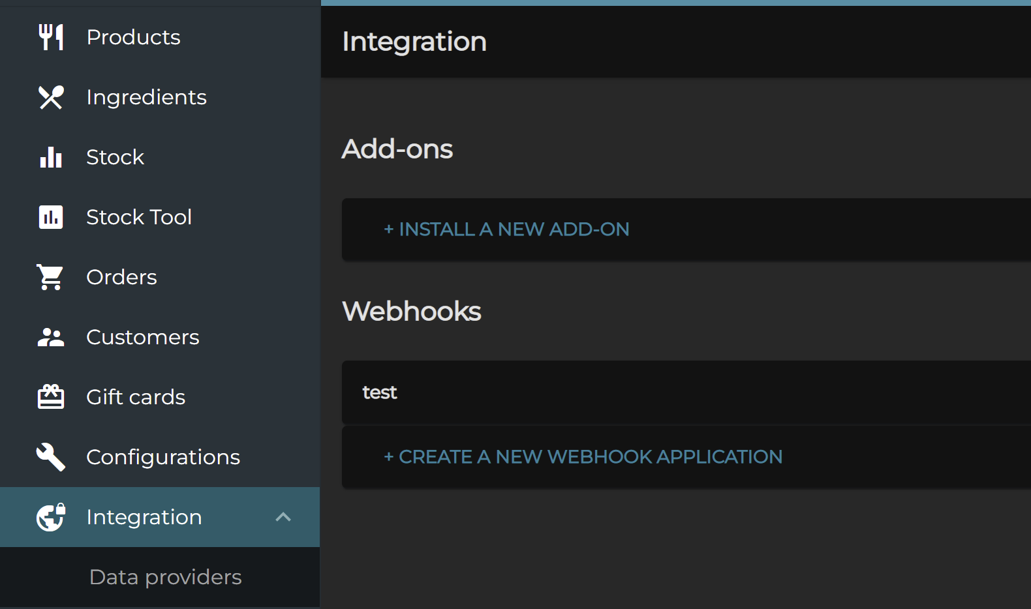Select the Configurations menu label

coord(163,457)
